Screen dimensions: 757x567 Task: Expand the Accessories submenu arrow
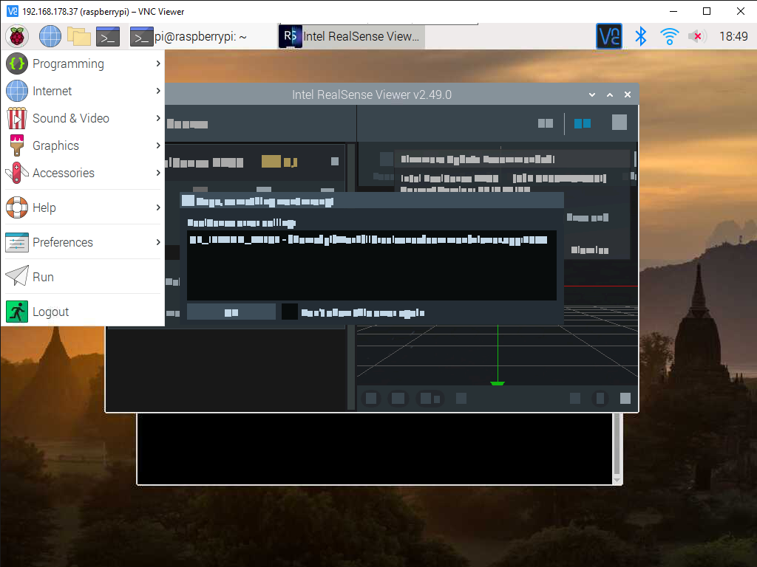point(158,173)
